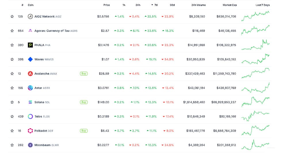Open the PHALA 7-day sparkline chart
The height and width of the screenshot is (159, 283).
pos(255,45)
